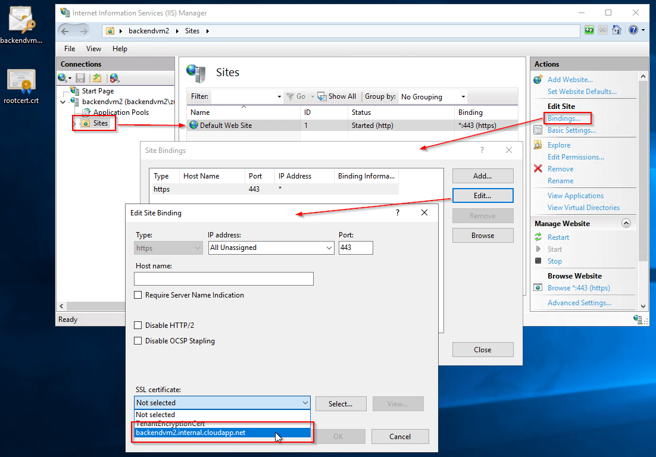Click the Browse button in Site Bindings

tap(483, 236)
